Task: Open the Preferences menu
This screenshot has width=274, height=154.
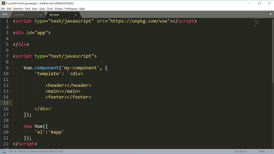Action: pos(71,9)
